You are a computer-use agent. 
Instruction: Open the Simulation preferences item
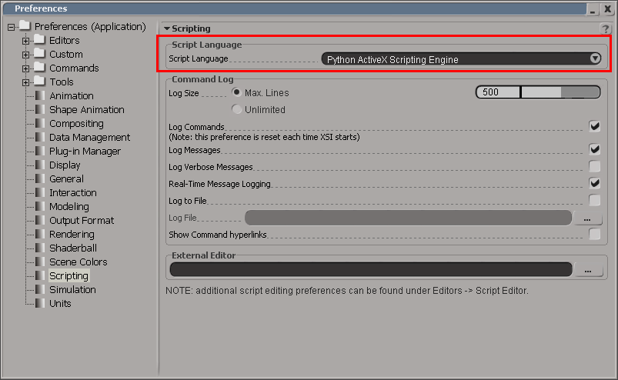tap(72, 290)
